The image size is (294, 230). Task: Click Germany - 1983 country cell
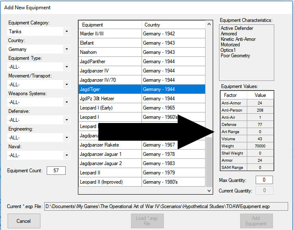coord(174,163)
